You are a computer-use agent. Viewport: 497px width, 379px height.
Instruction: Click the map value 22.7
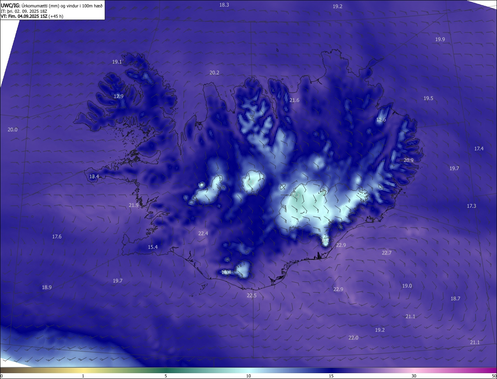pos(386,253)
